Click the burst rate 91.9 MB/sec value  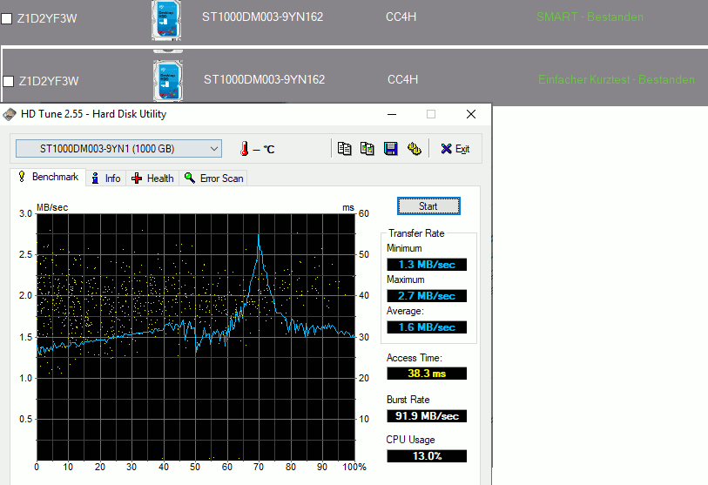click(427, 416)
